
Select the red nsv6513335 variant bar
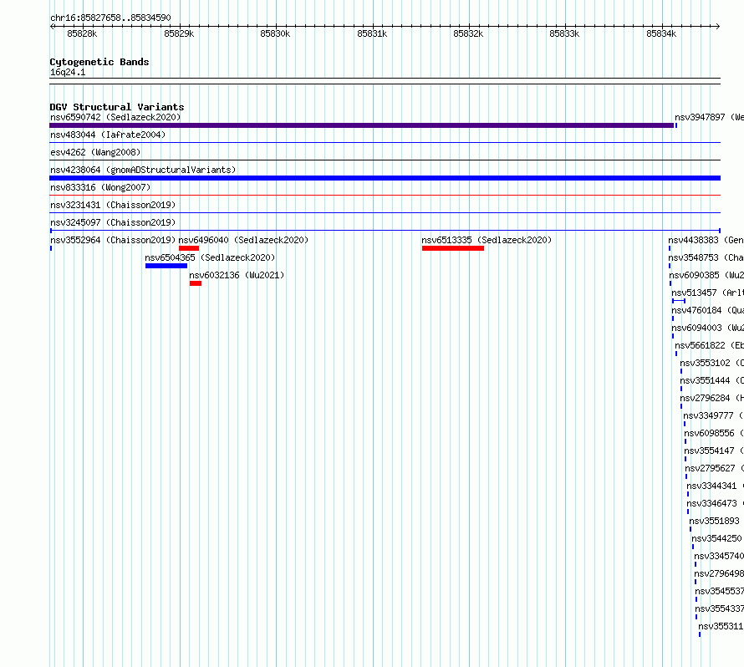click(x=453, y=248)
